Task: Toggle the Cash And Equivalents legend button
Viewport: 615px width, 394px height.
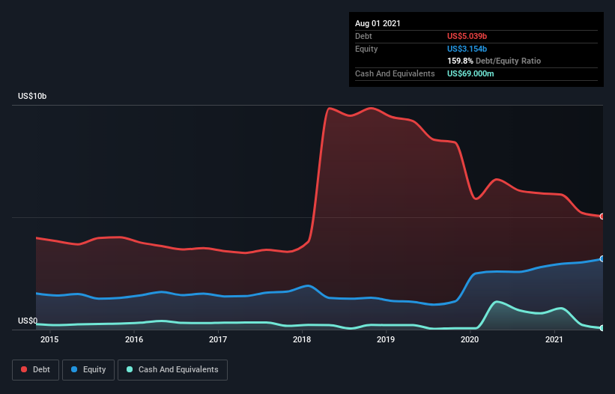Action: (x=172, y=370)
